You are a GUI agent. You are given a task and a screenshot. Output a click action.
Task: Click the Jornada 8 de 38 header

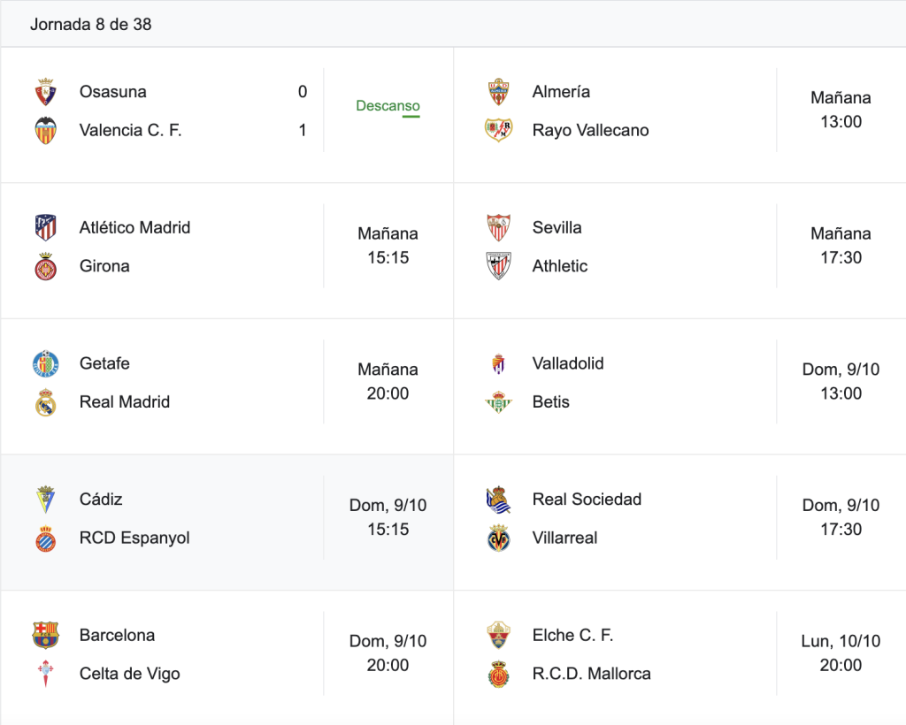tap(91, 24)
